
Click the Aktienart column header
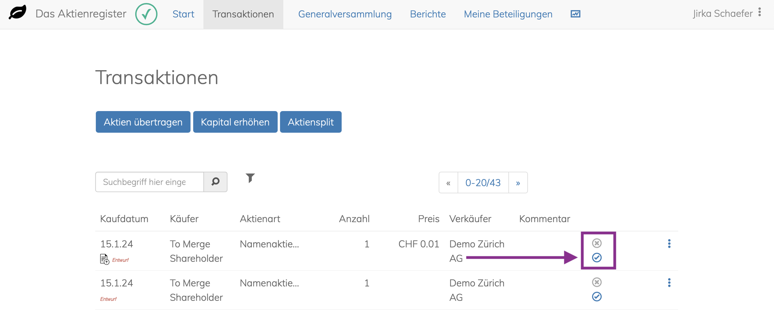click(260, 219)
